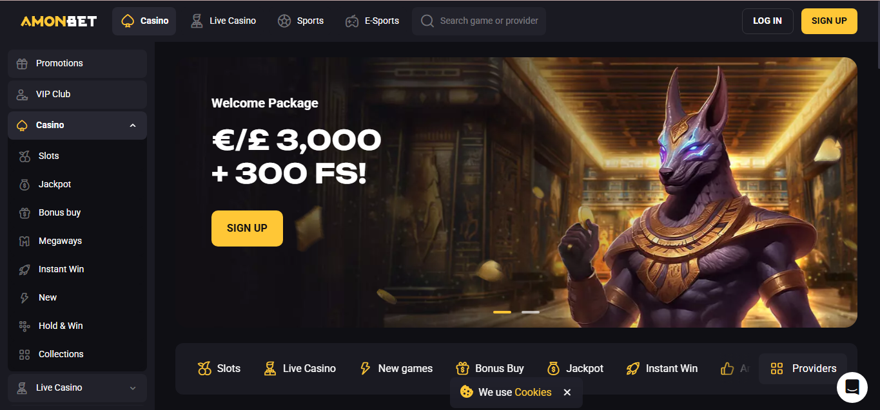Expand the Live Casino sidebar section
Viewport: 880px width, 410px height.
(133, 388)
